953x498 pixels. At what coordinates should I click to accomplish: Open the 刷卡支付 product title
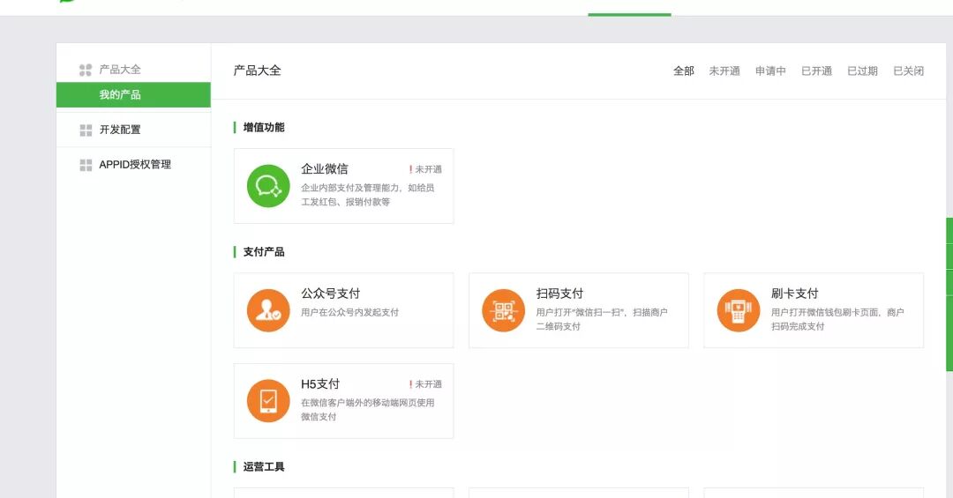pos(795,294)
